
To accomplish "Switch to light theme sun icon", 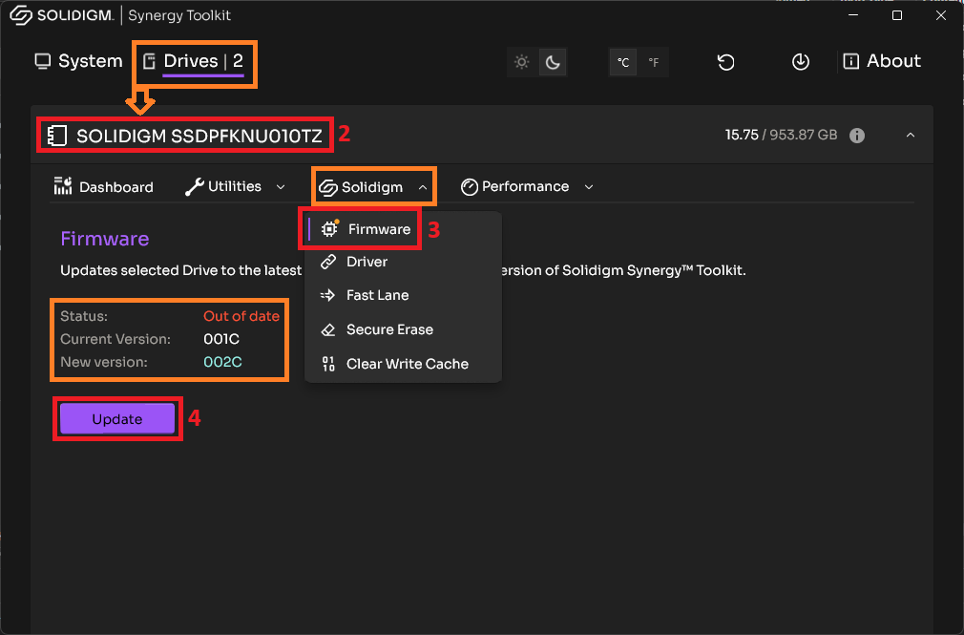I will (x=522, y=61).
